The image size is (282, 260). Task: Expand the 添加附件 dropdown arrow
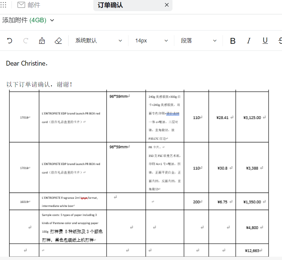point(52,20)
